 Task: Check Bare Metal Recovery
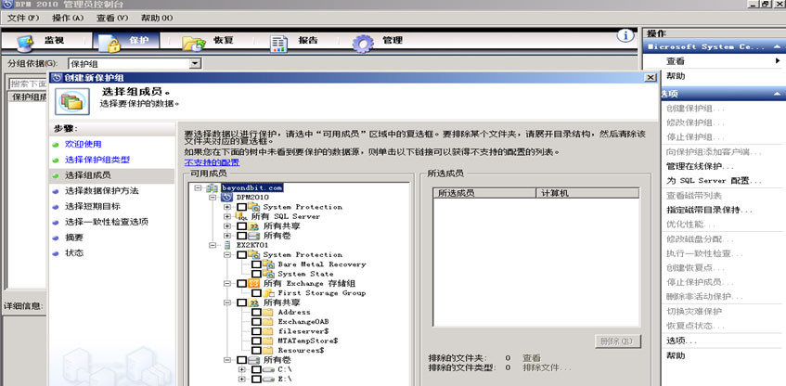(256, 264)
